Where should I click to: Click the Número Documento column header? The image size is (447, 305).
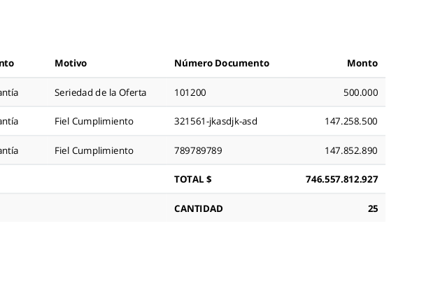click(x=221, y=63)
